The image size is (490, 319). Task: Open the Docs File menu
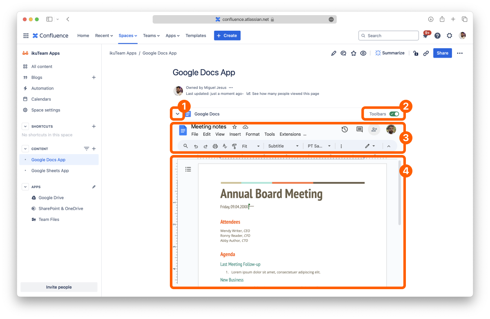(195, 134)
